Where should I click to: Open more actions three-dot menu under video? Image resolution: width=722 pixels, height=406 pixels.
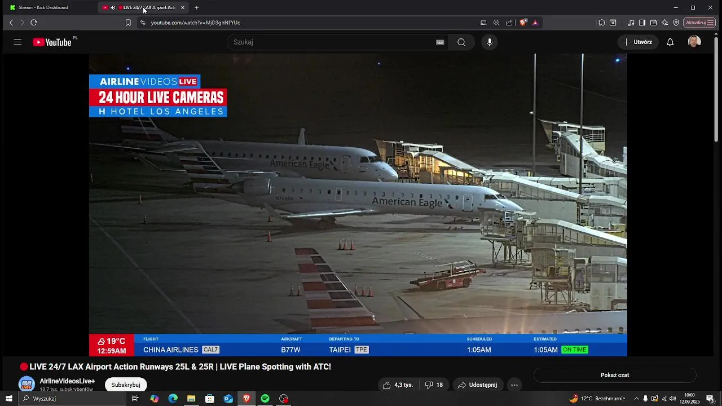[x=514, y=385]
